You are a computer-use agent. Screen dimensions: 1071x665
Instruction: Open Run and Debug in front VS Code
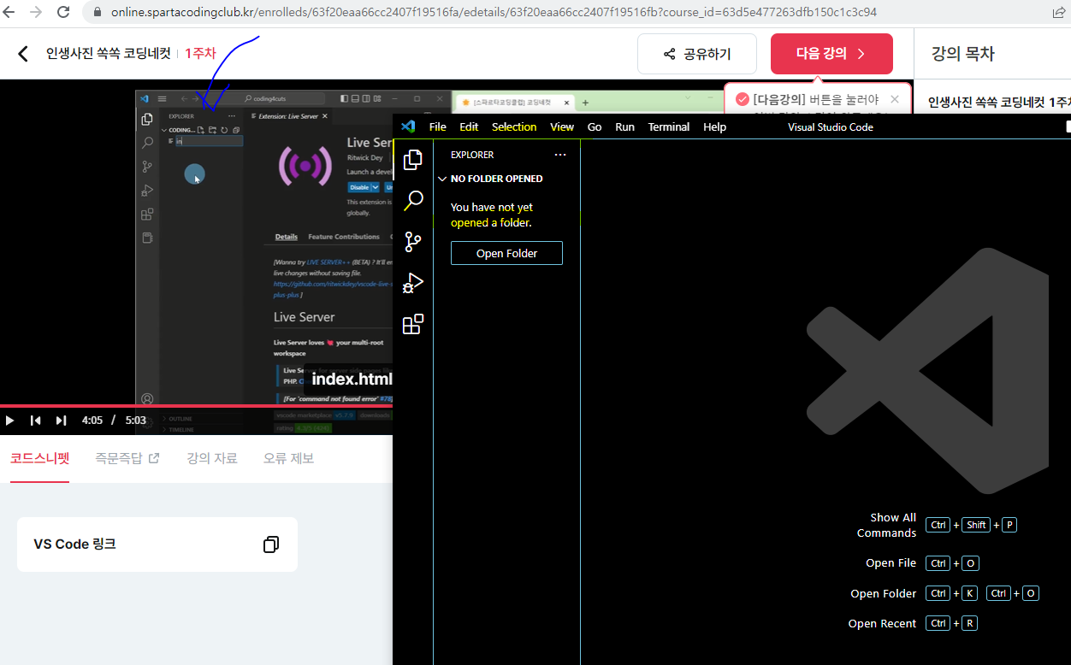point(413,283)
